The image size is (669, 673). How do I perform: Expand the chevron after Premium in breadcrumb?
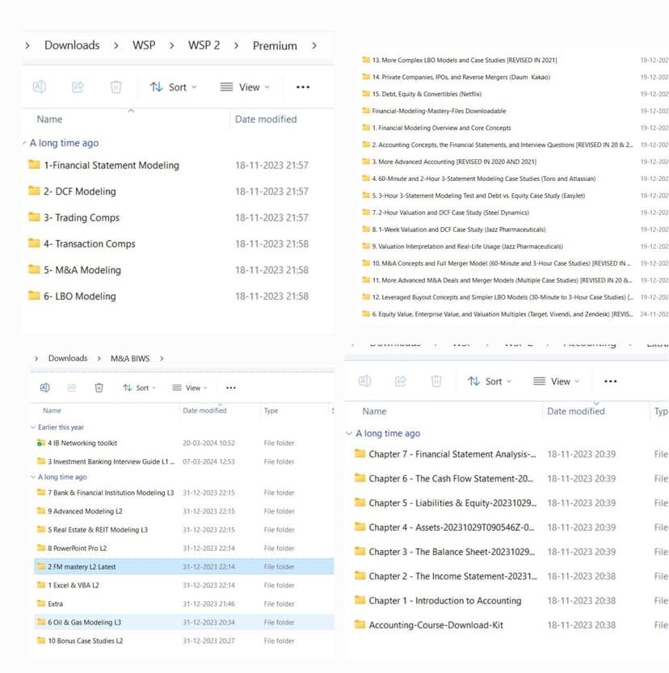314,45
